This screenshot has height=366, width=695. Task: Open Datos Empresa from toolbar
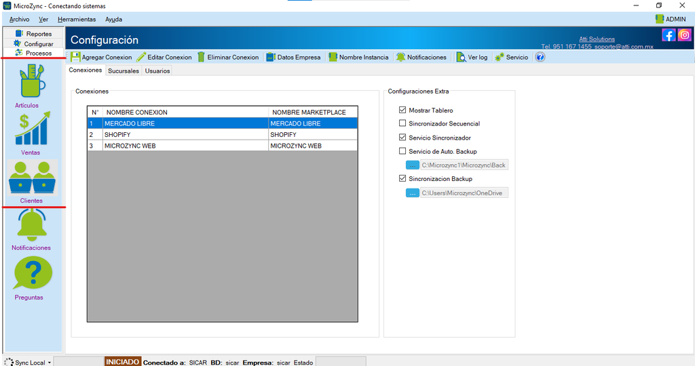tap(293, 57)
